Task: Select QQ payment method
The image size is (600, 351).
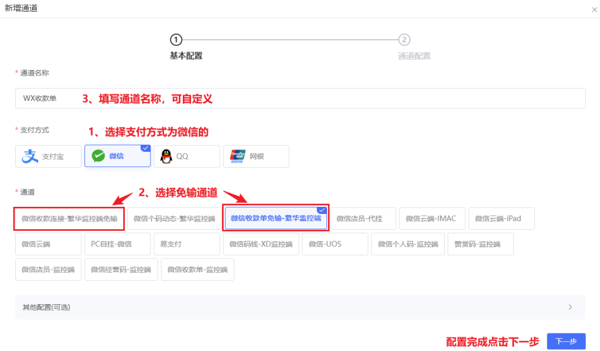Action: pyautogui.click(x=187, y=156)
